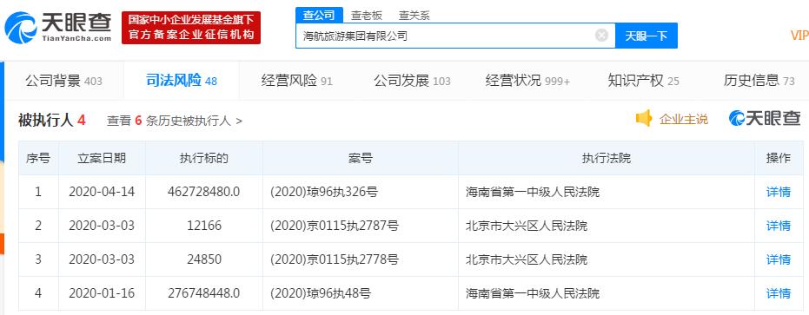Open the 公司发展 tab
809x315 pixels.
click(x=412, y=81)
